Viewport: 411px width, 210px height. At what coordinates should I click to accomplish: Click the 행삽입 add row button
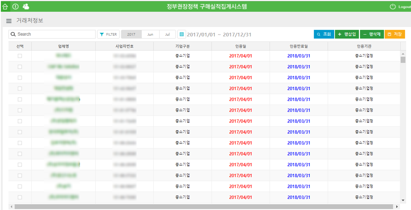pyautogui.click(x=347, y=34)
